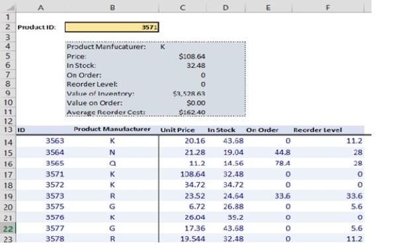This screenshot has height=252, width=397.
Task: Click the summary manufacturer value K
Action: tap(163, 47)
